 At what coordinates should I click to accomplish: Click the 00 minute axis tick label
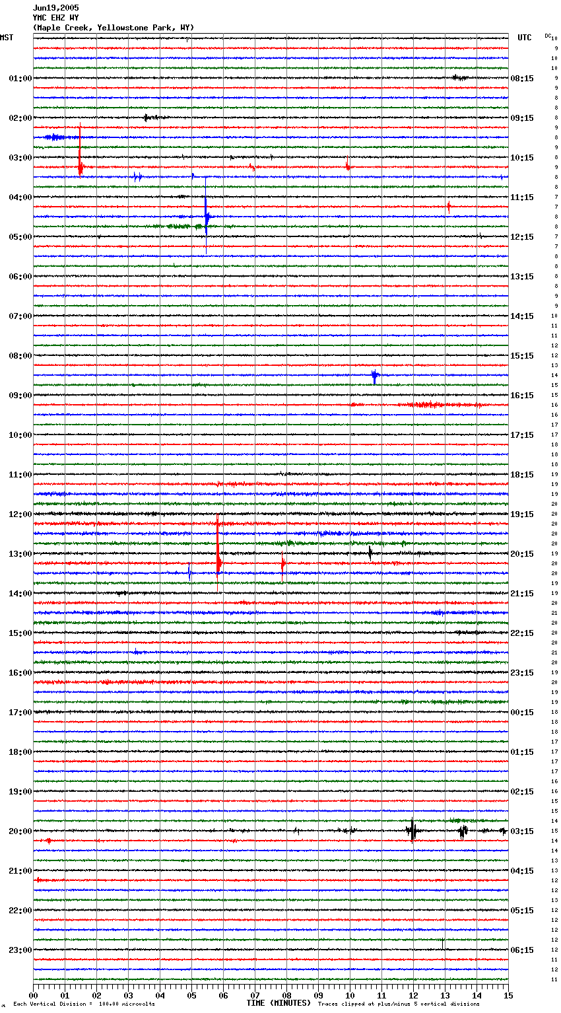click(34, 996)
